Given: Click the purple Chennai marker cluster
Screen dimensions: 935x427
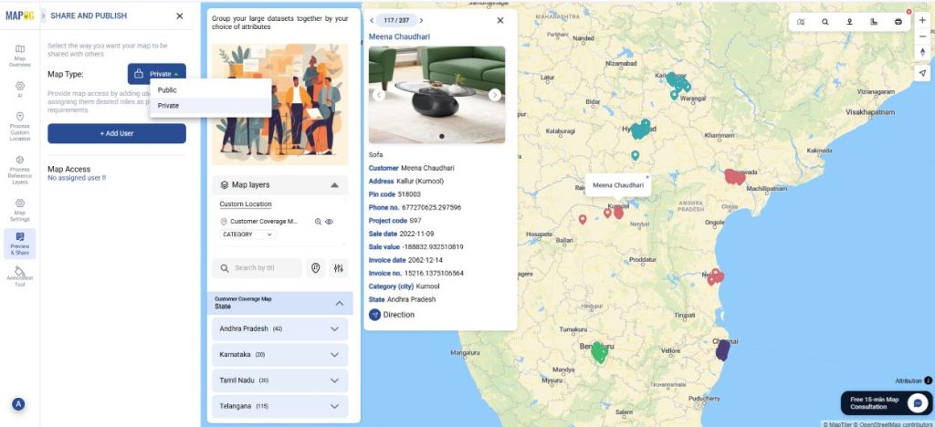Looking at the screenshot, I should (723, 350).
